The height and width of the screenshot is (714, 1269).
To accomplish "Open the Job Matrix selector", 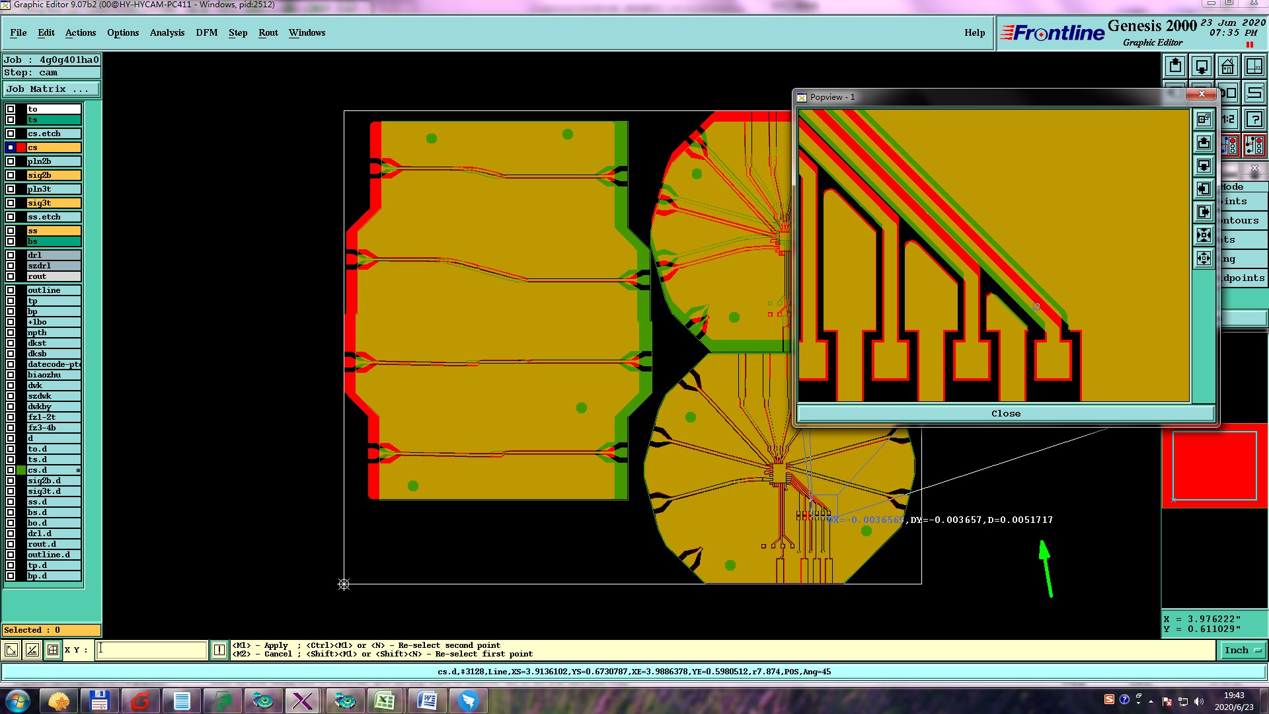I will 52,89.
